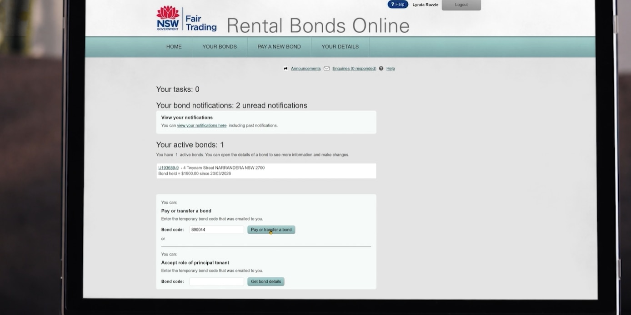
Task: Open the Help button at the top
Action: coord(397,4)
